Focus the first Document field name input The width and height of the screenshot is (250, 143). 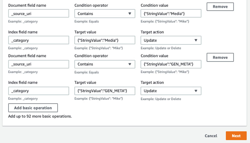(38, 13)
